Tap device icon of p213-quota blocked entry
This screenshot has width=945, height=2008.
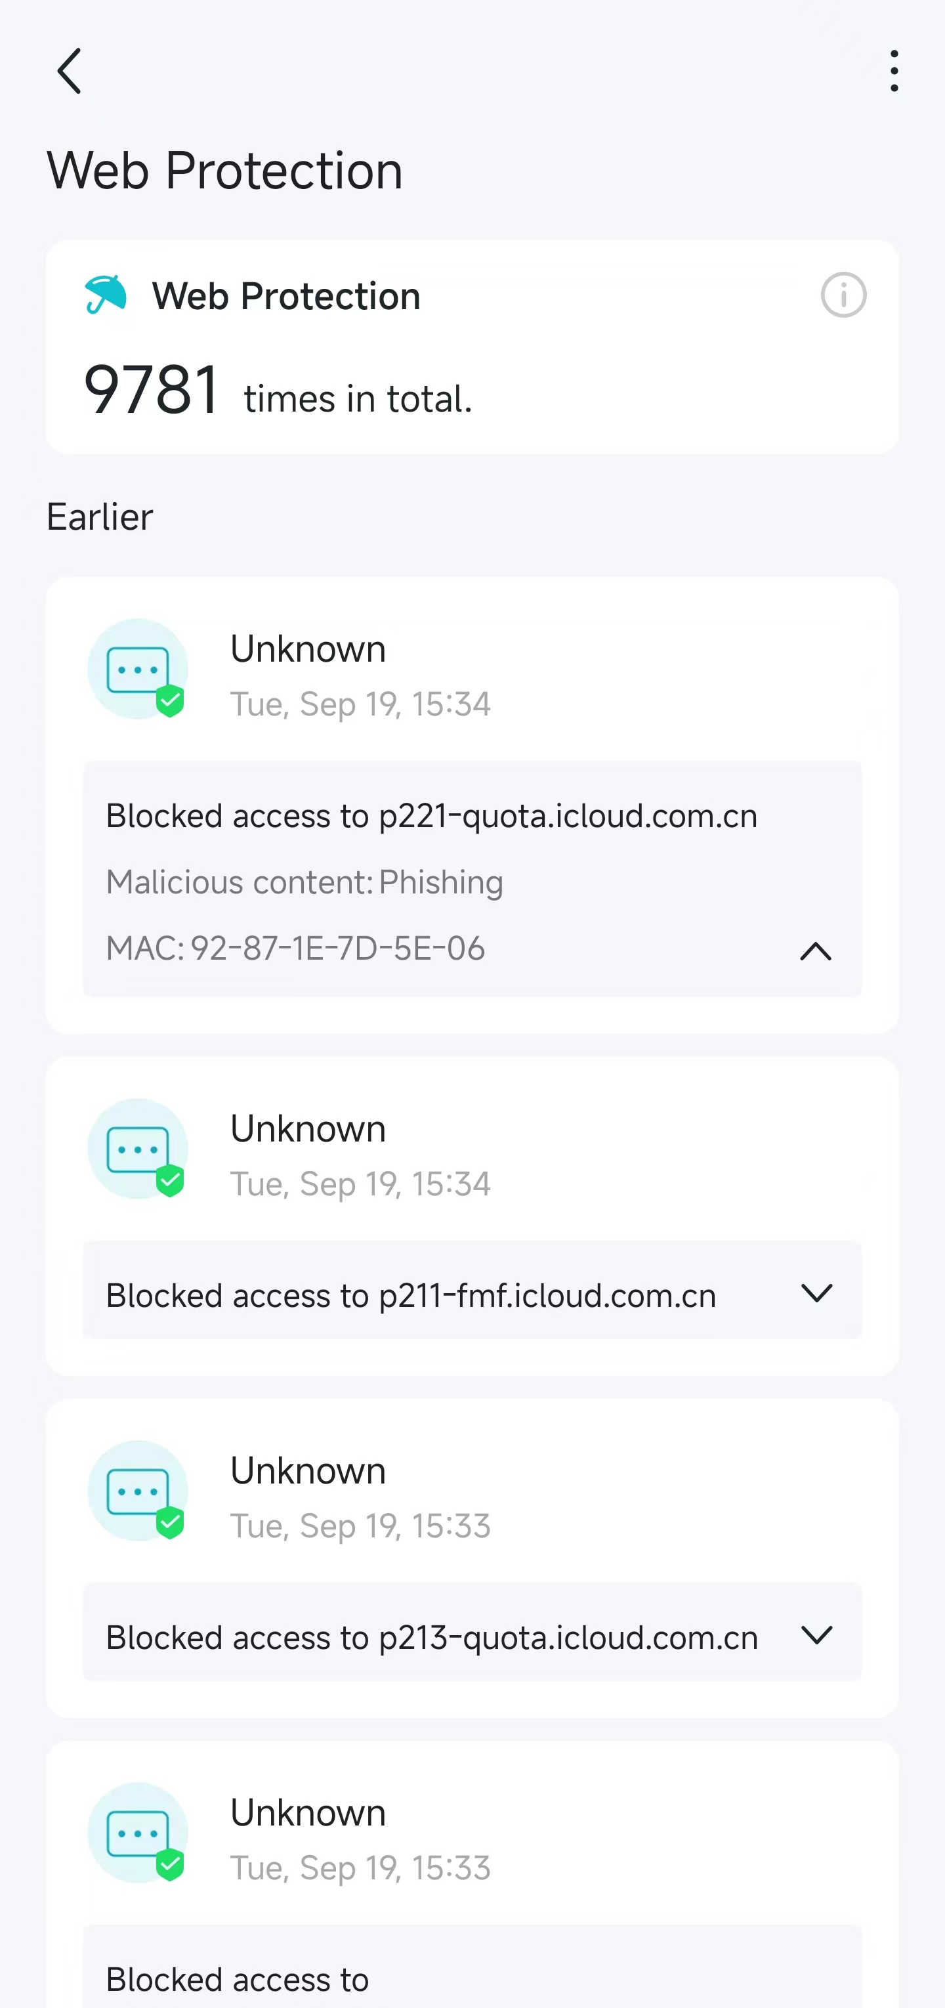[138, 1491]
